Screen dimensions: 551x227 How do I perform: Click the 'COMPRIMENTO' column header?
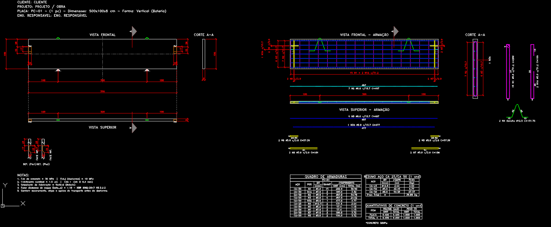(x=346, y=183)
